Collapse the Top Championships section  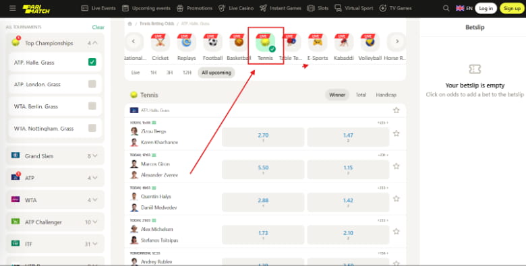pyautogui.click(x=55, y=43)
